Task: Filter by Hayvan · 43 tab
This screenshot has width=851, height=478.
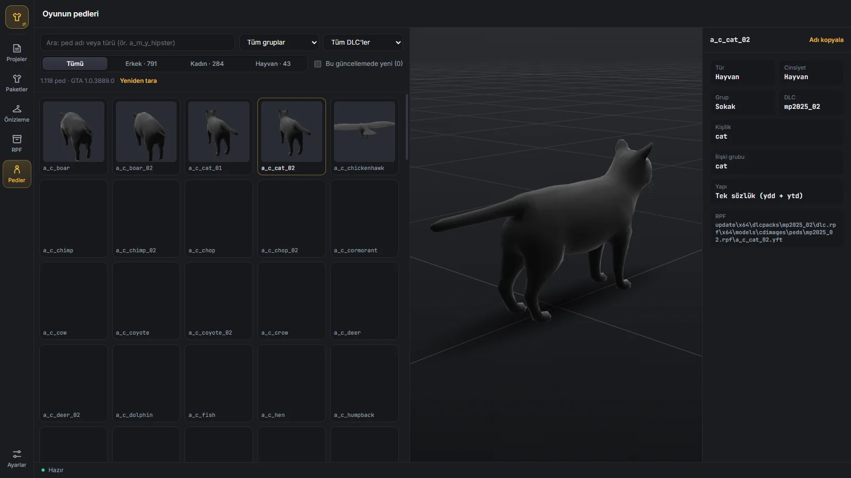Action: [273, 64]
